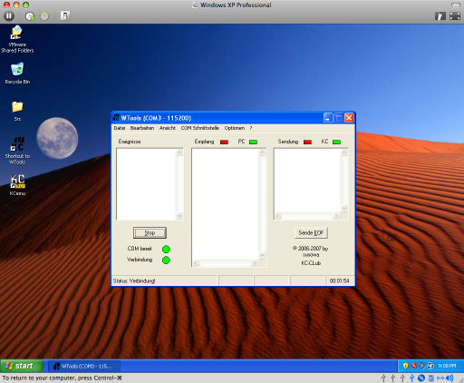Click the green KC indicator

click(336, 142)
